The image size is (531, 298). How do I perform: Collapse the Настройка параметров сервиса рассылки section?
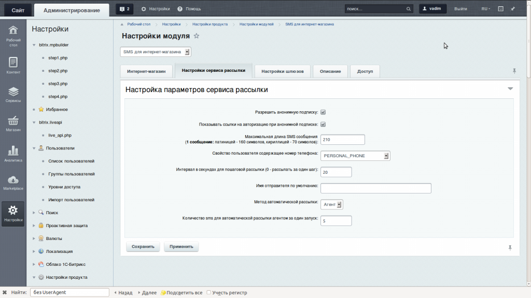(510, 89)
